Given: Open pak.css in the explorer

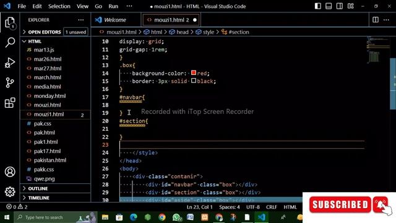Looking at the screenshot, I should click(x=43, y=124).
